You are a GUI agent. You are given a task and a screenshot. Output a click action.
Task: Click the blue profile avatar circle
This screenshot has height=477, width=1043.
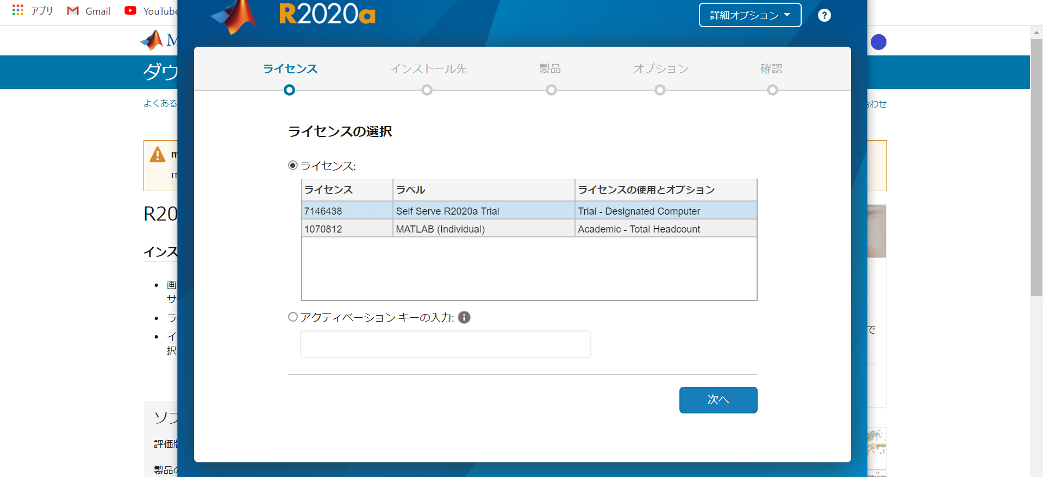(x=878, y=42)
